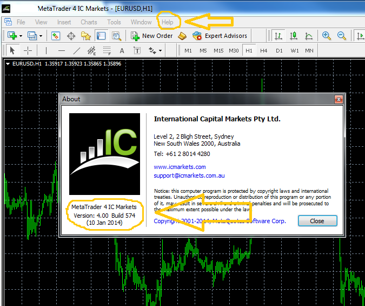Toggle the Navigator star-folder icon
The width and height of the screenshot is (365, 306).
[x=85, y=36]
